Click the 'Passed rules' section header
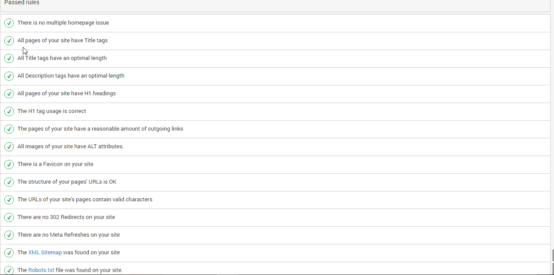The image size is (554, 275). click(x=22, y=3)
